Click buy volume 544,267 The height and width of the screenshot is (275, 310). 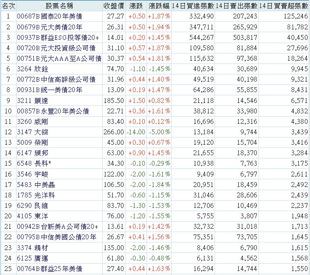pyautogui.click(x=201, y=37)
